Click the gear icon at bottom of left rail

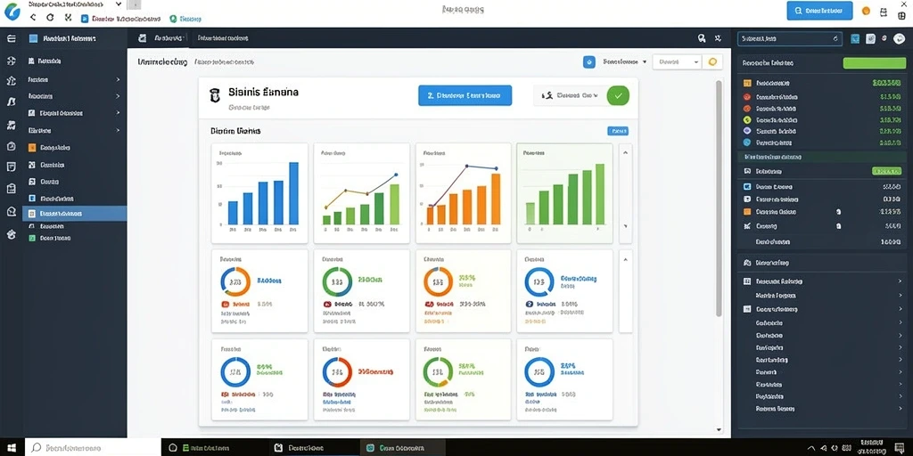pos(11,234)
